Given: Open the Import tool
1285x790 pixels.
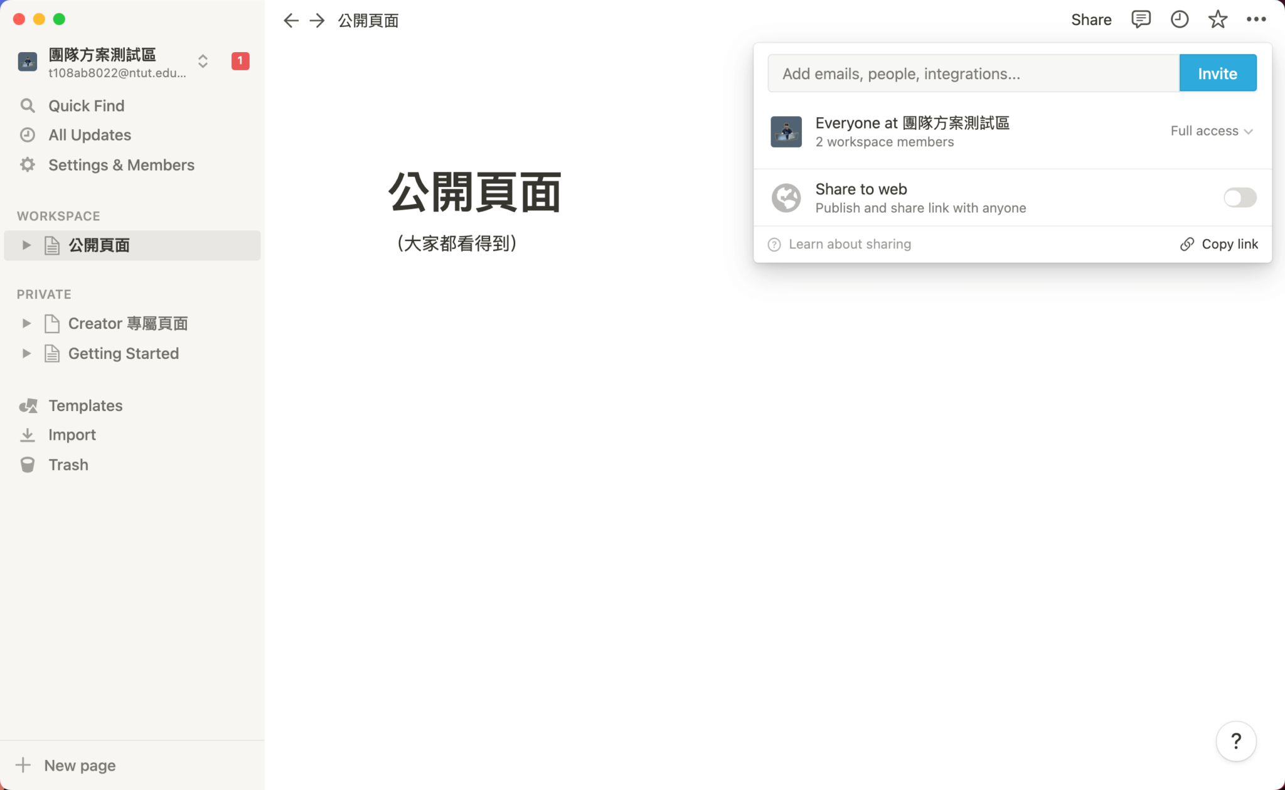Looking at the screenshot, I should (72, 434).
